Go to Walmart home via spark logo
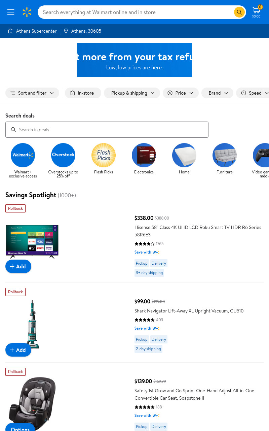 [27, 12]
